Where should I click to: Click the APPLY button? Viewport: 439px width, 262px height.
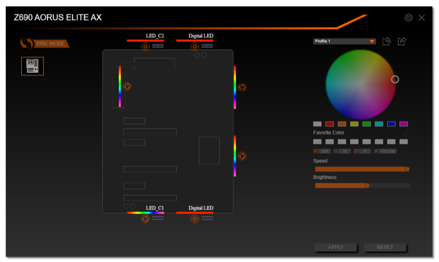point(336,247)
